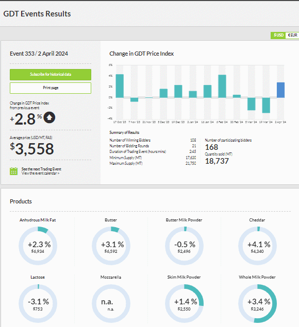The image size is (299, 327).
Task: Select the 20 Feb '24 chart bar
Action: tap(237, 96)
